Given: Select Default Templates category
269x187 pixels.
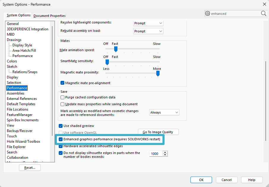Looking at the screenshot, I should tap(21, 104).
